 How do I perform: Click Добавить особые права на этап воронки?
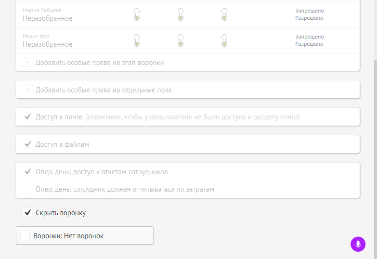pyautogui.click(x=100, y=63)
